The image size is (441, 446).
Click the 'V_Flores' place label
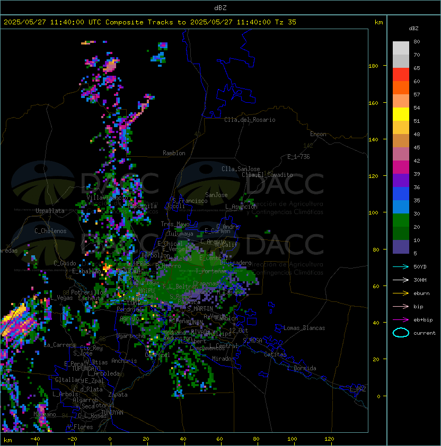[x=80, y=427]
